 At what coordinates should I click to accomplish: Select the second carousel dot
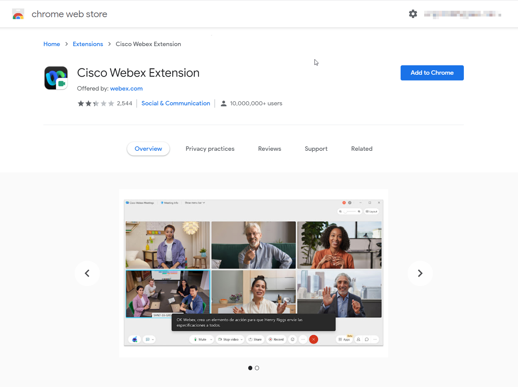tap(257, 368)
